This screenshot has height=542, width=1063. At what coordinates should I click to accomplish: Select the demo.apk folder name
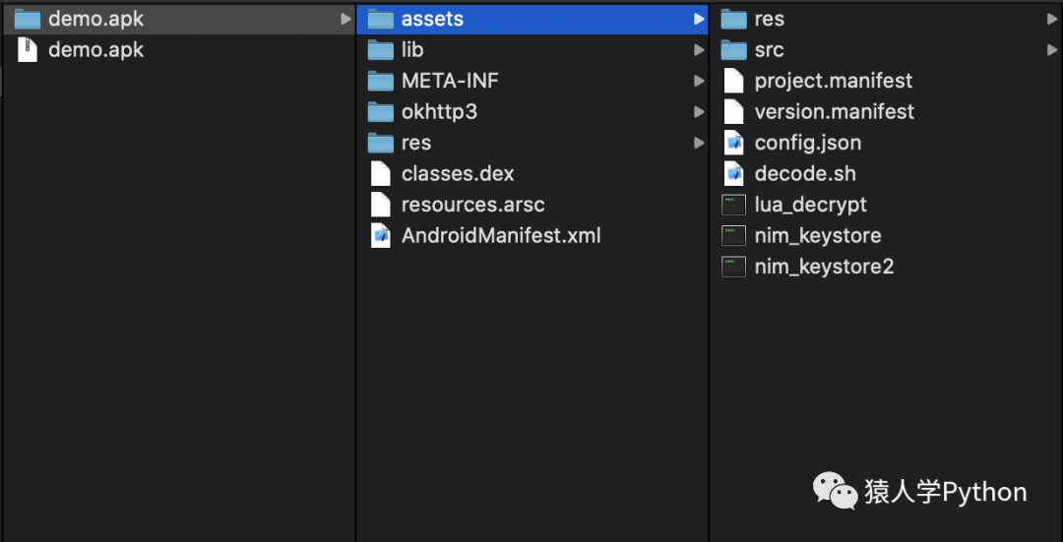click(x=96, y=19)
